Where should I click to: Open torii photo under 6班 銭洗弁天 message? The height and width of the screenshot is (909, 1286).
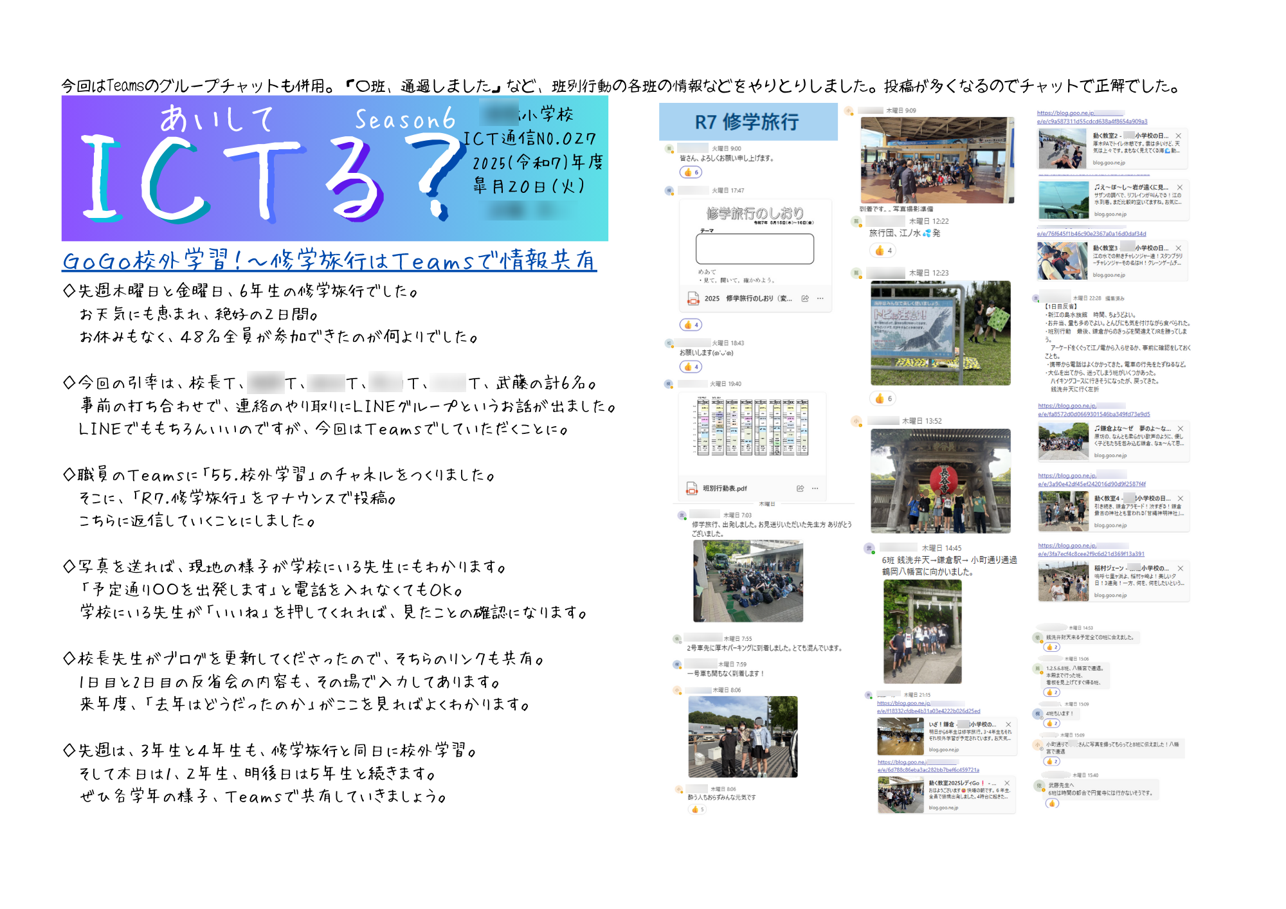(x=922, y=631)
